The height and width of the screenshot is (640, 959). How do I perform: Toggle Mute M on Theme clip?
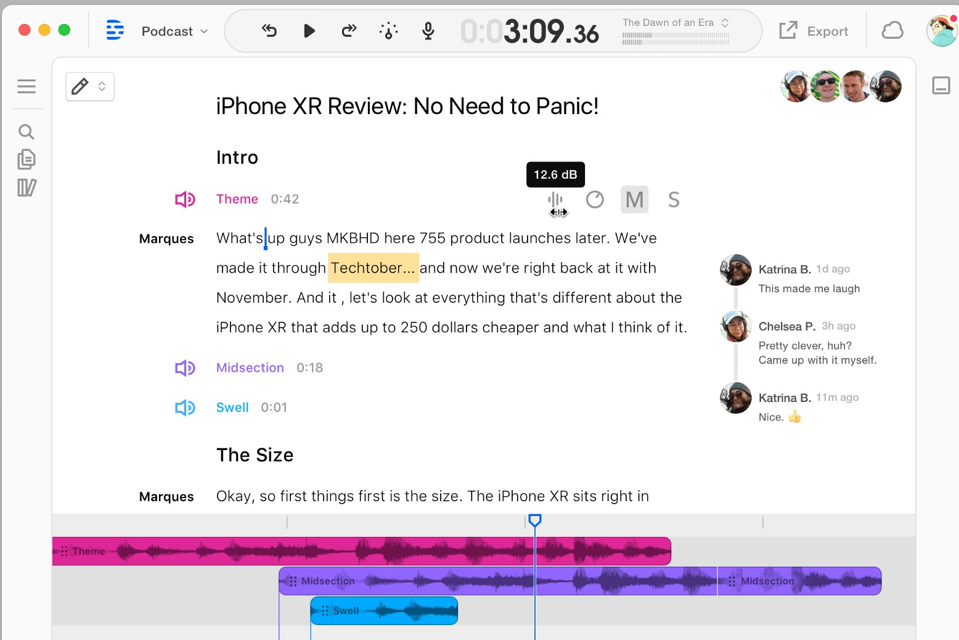634,200
